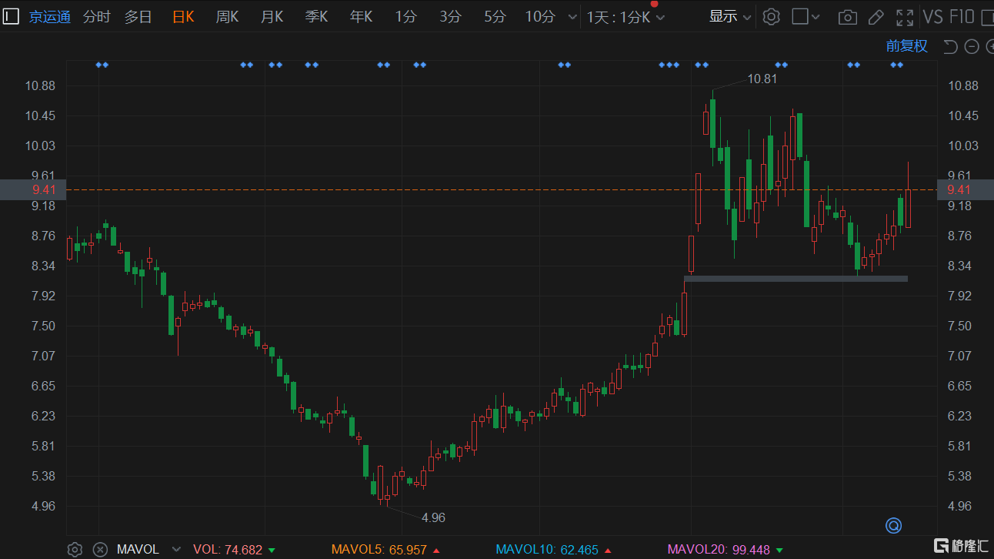
Task: Open the MAVOL indicator selector dropdown
Action: coord(176,550)
